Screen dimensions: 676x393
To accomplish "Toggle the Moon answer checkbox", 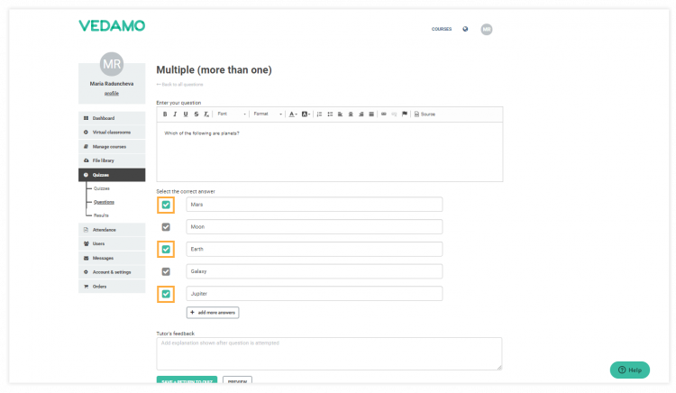I will 166,227.
